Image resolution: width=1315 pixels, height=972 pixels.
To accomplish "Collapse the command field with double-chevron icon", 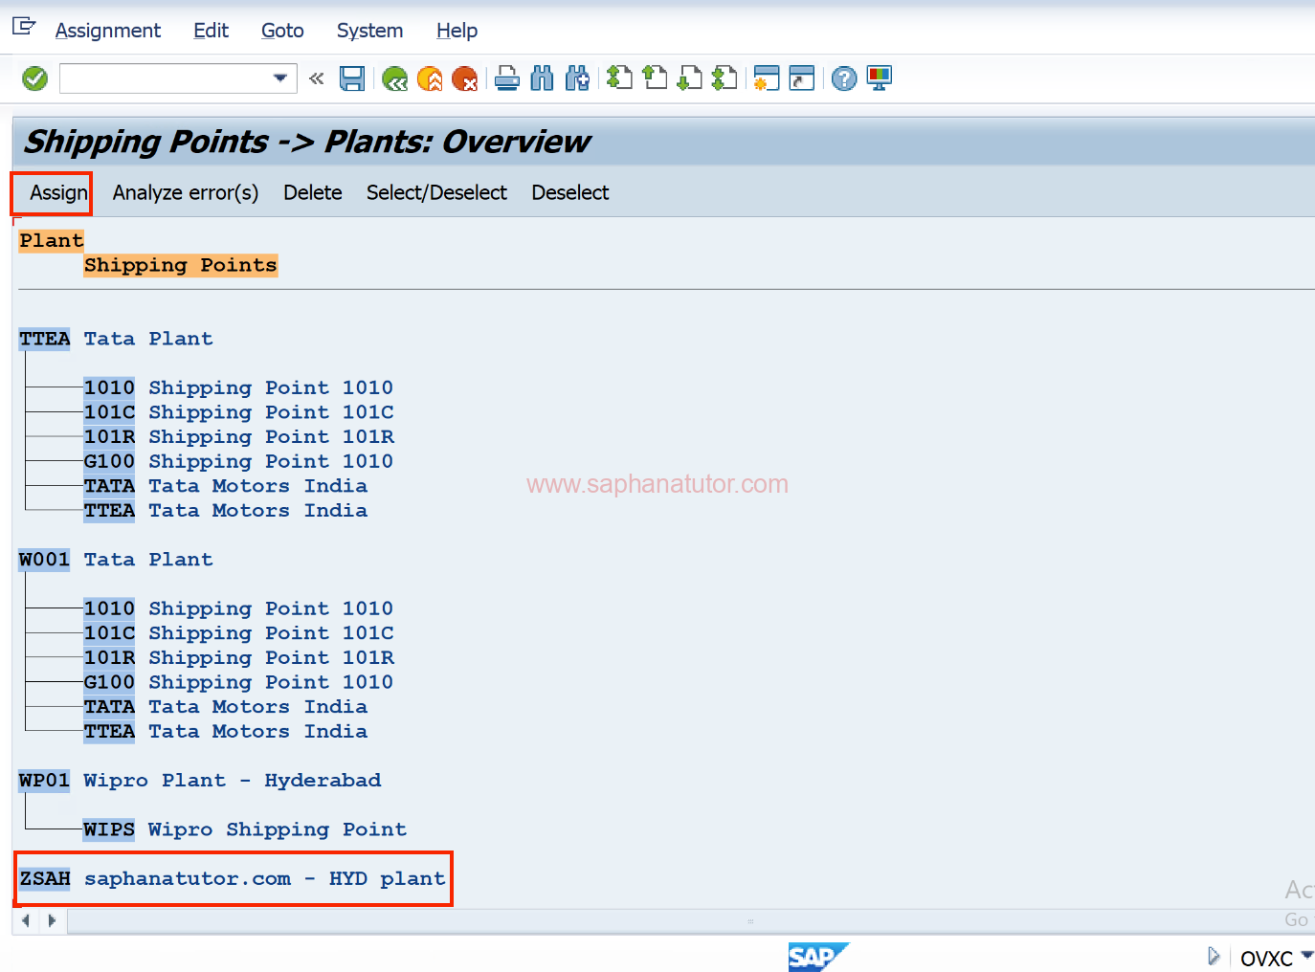I will click(x=317, y=78).
